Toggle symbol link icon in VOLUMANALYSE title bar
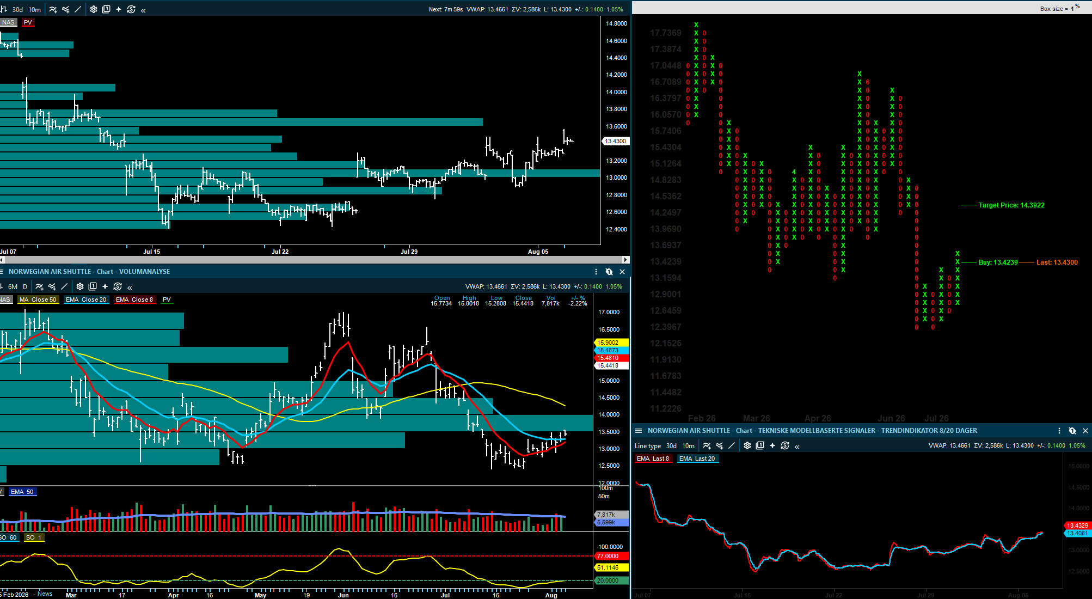1092x599 pixels. 609,272
